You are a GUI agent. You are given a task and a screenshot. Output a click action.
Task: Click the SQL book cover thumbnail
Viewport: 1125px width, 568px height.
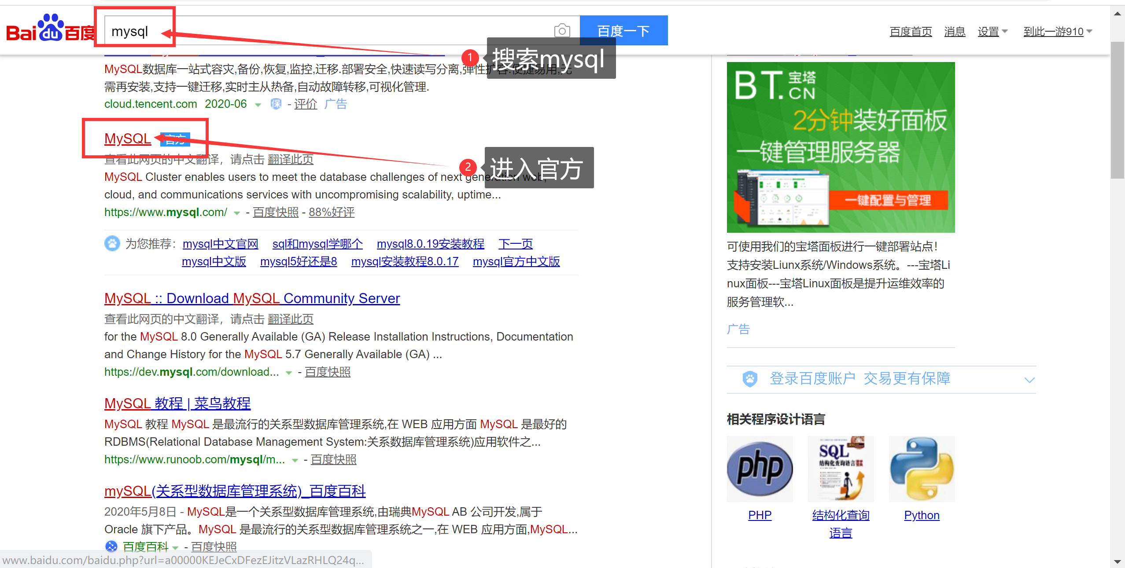841,469
